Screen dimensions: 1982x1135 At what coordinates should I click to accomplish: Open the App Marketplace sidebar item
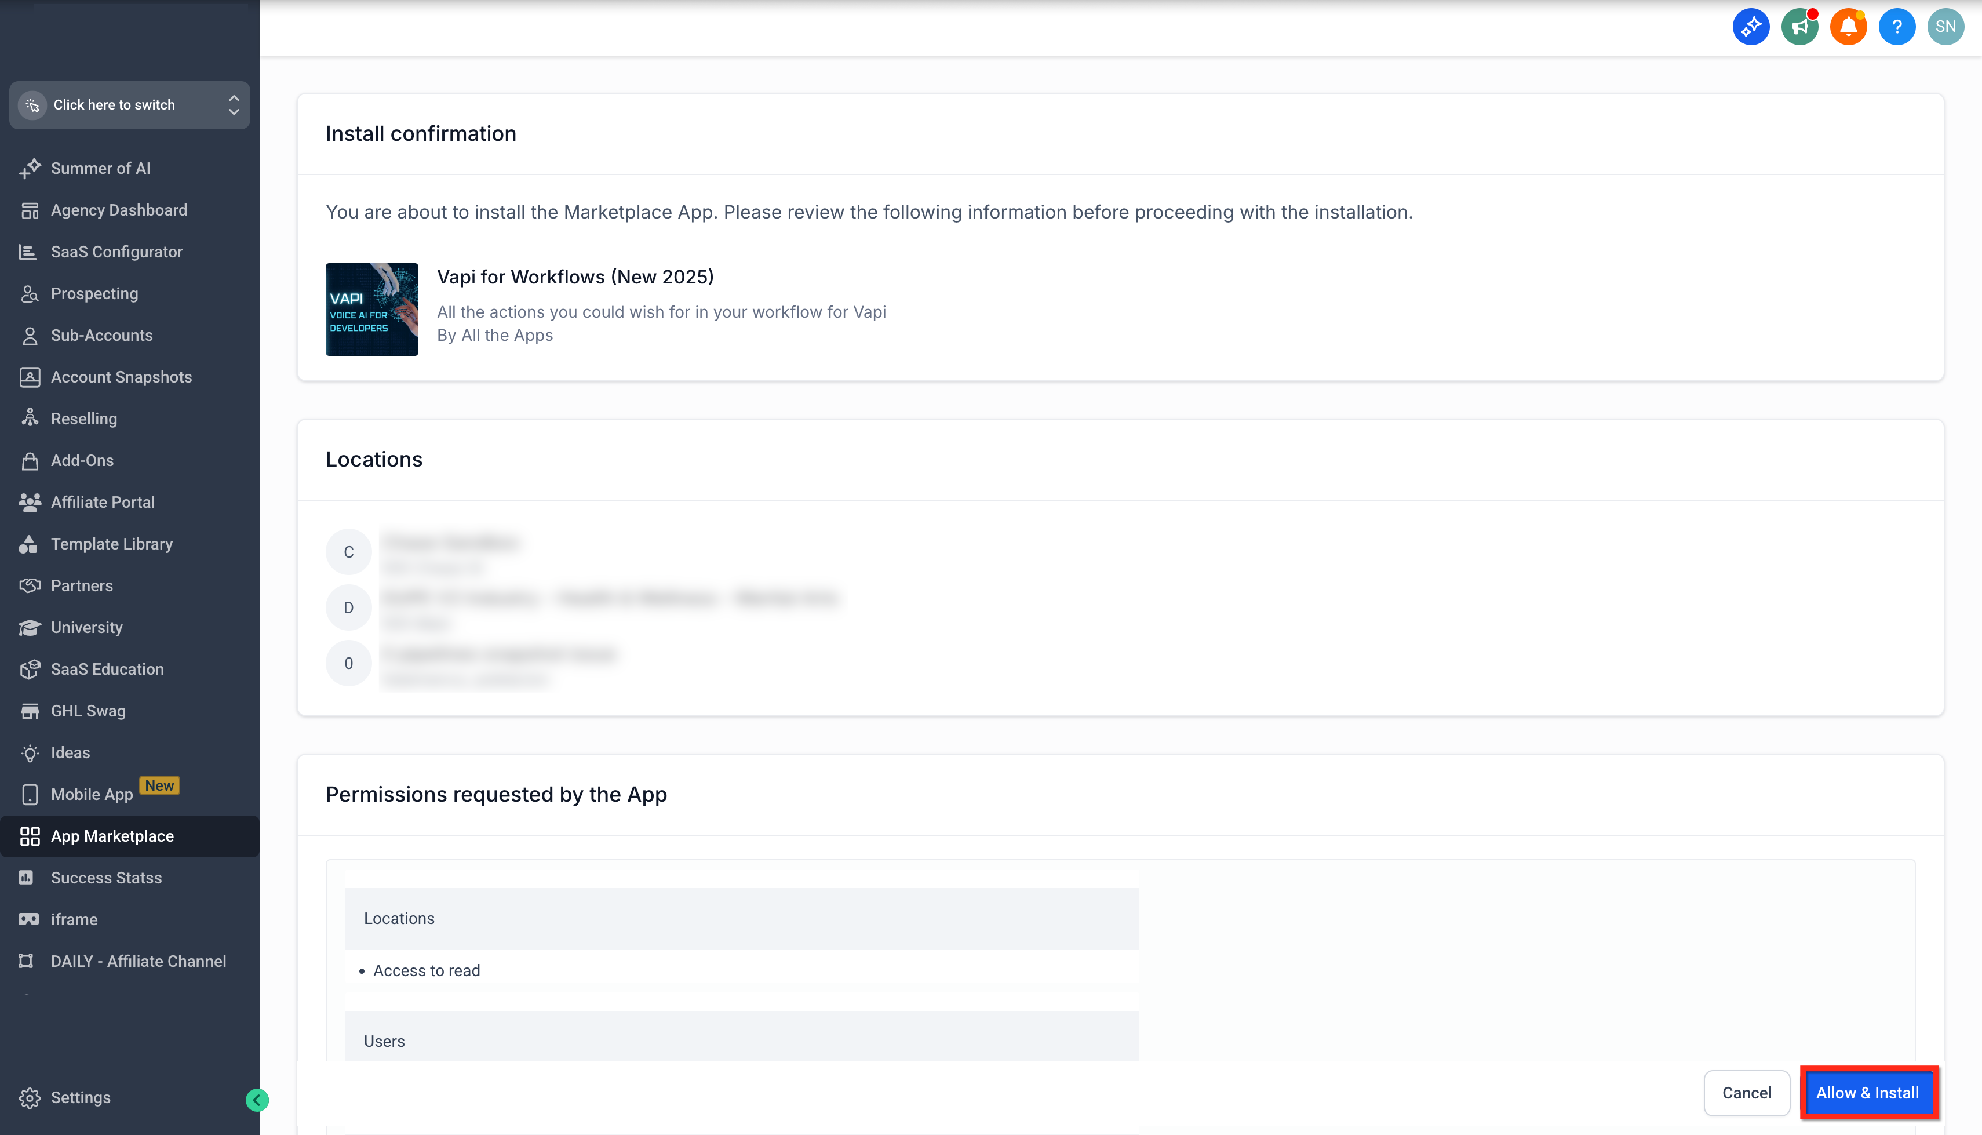coord(129,836)
